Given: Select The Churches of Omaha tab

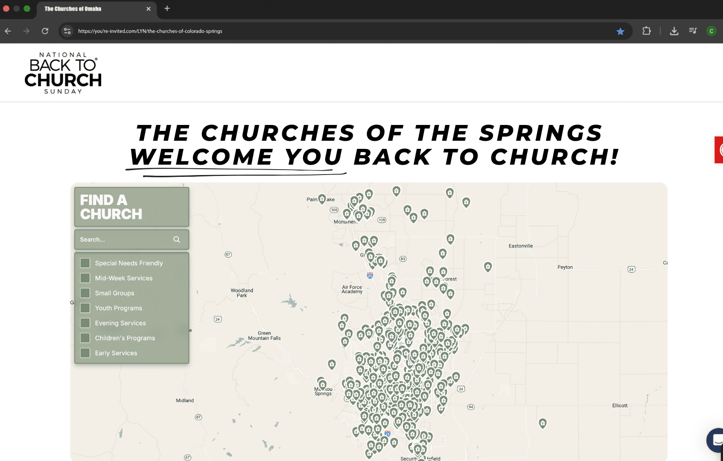Looking at the screenshot, I should point(90,9).
